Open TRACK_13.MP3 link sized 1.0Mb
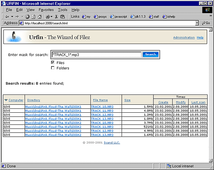Image resolution: width=214 pixels, height=170 pixels. 102,119
